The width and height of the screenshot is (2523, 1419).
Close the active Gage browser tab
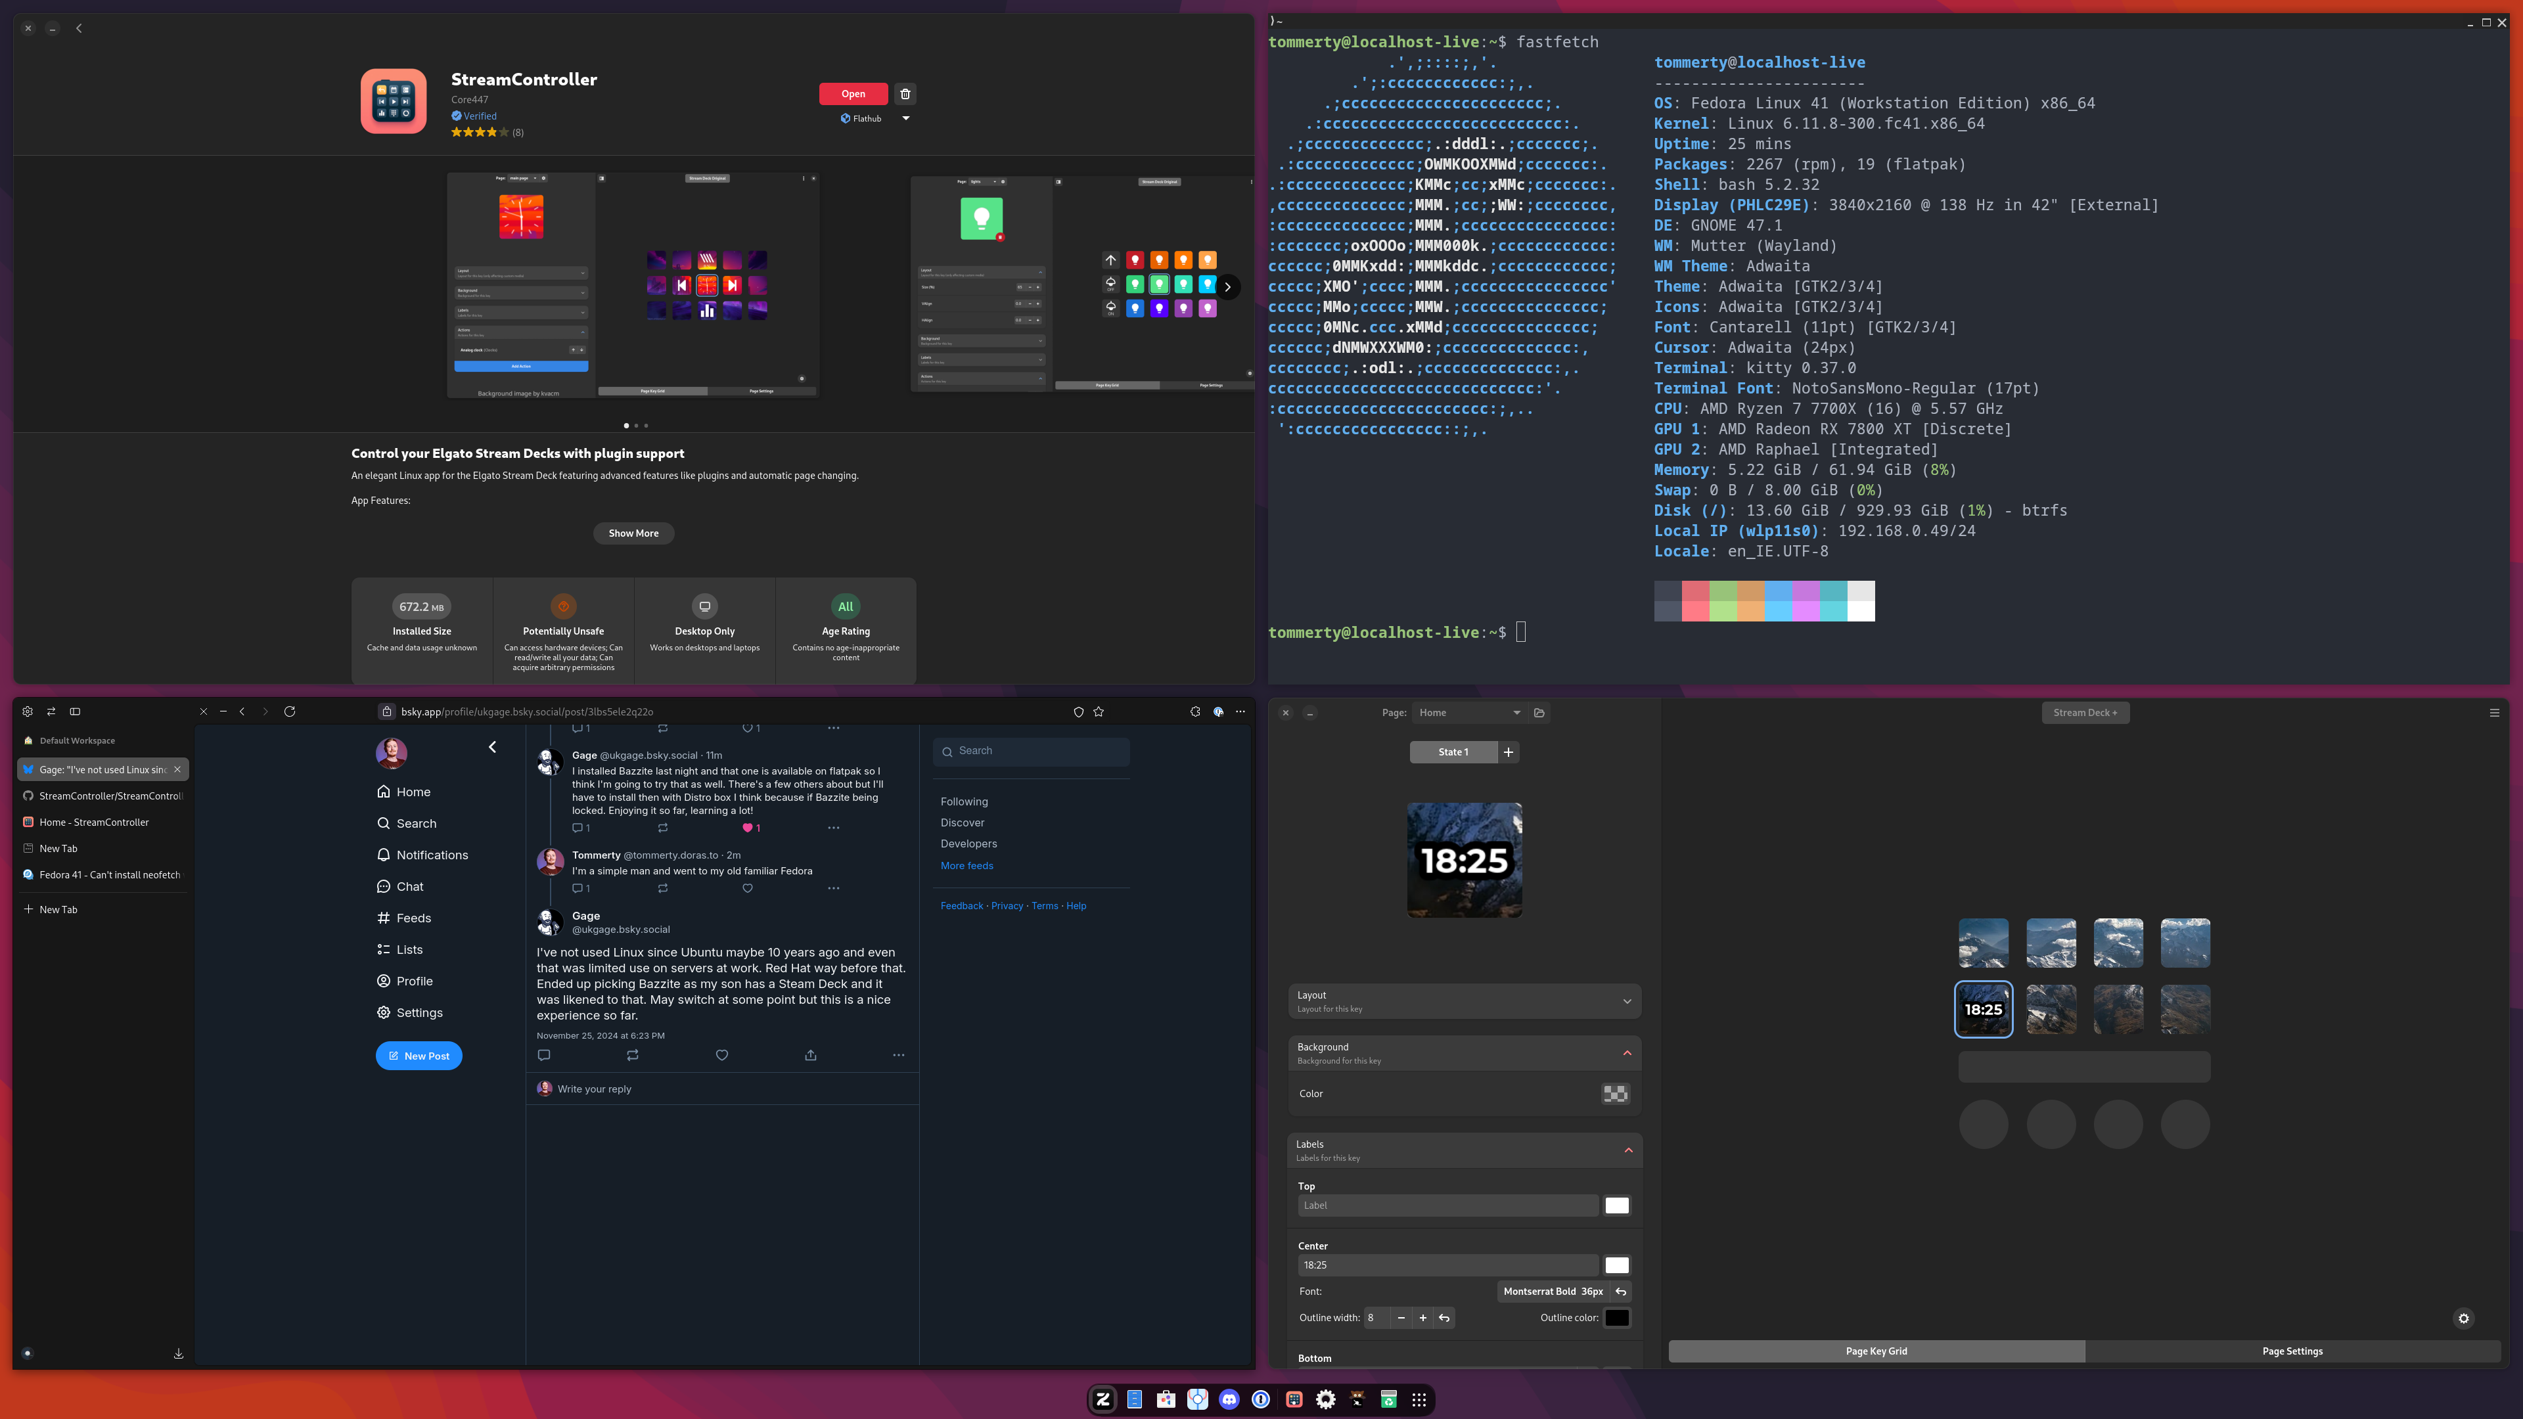pos(177,770)
